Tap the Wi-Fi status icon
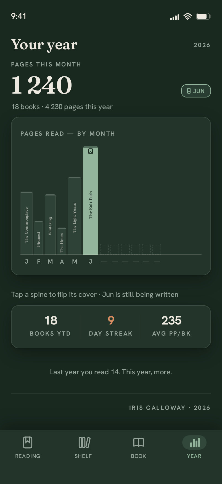 click(x=188, y=17)
